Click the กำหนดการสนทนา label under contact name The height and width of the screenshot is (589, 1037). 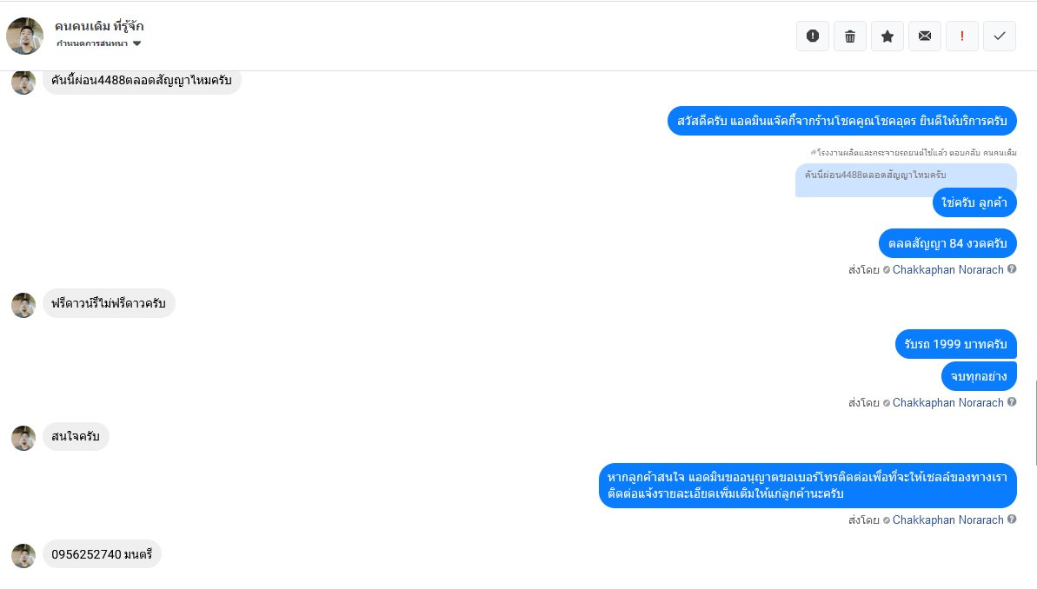coord(92,43)
